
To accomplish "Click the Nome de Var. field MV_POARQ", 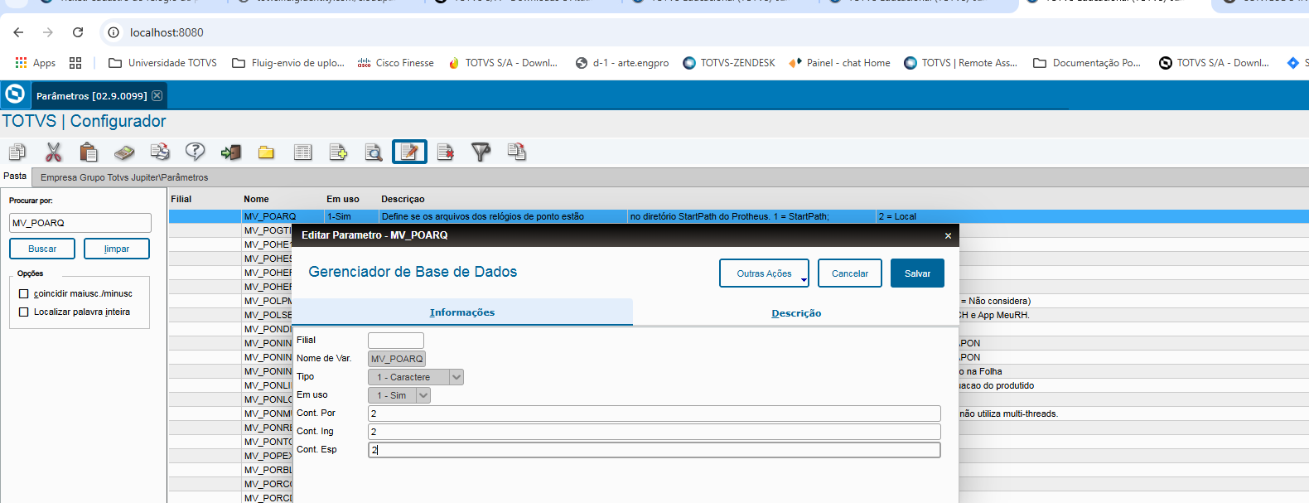I will pos(397,359).
